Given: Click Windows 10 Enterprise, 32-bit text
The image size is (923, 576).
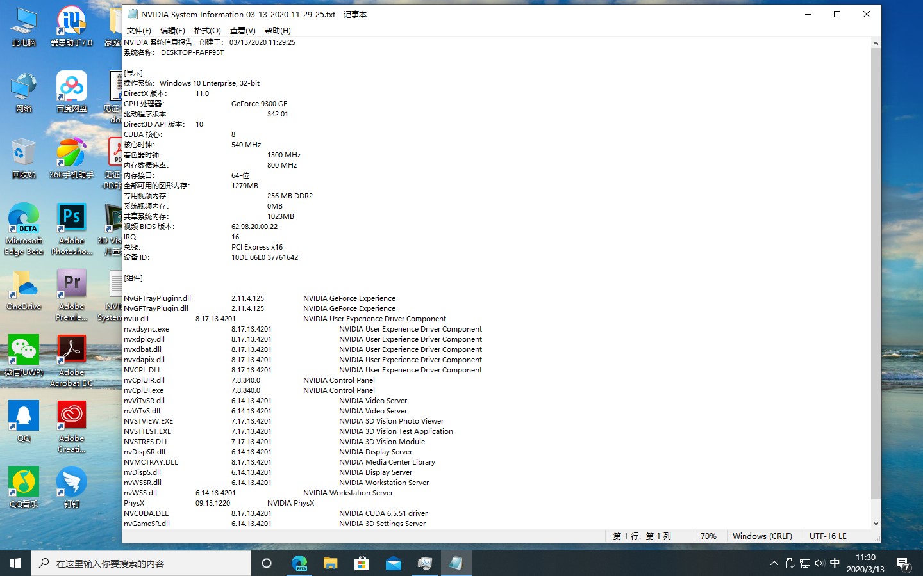Looking at the screenshot, I should 210,83.
